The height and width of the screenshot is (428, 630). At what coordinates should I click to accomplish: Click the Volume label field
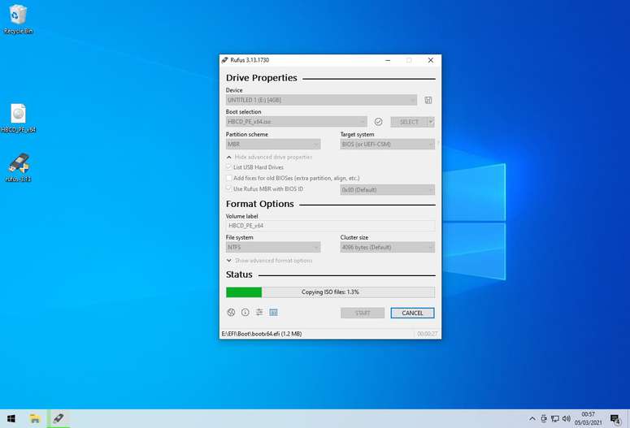click(330, 226)
